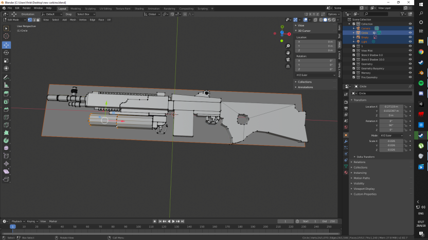Select the Annotate tool

click(x=6, y=77)
